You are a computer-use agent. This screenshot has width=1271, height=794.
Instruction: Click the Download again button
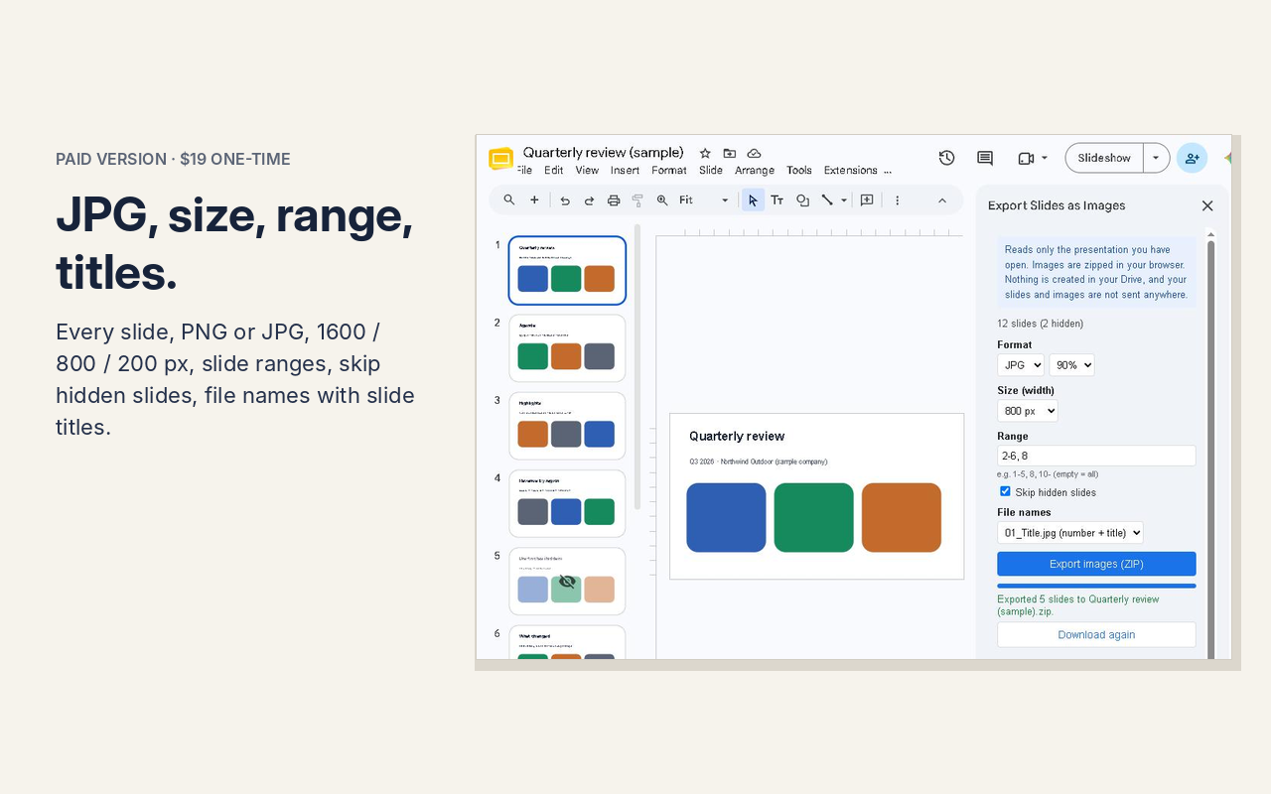tap(1096, 635)
